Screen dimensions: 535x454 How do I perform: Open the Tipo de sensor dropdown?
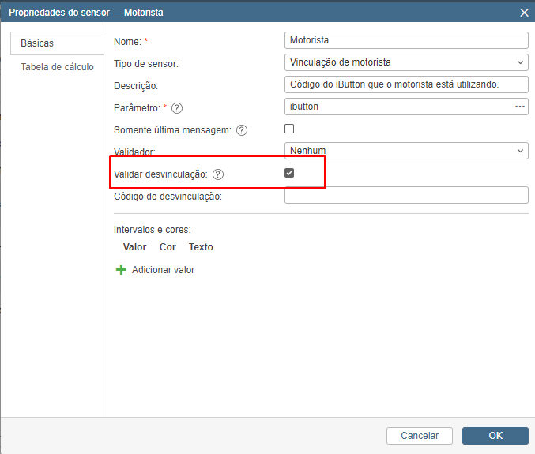[405, 62]
